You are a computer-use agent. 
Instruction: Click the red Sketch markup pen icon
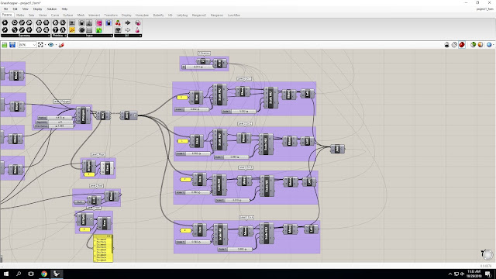click(61, 45)
